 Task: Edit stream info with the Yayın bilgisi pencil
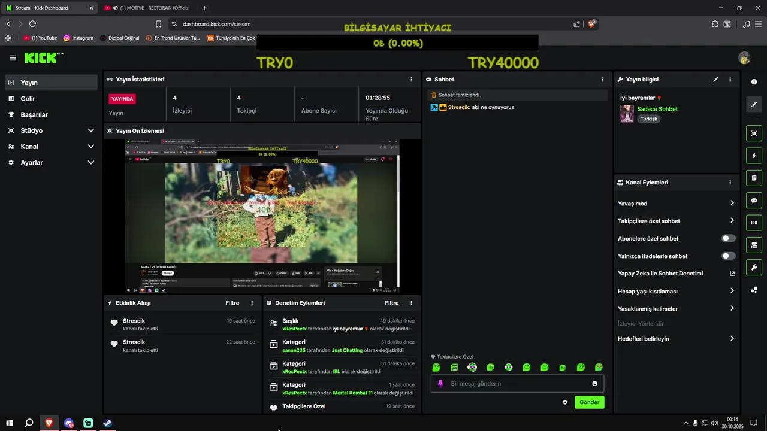715,79
